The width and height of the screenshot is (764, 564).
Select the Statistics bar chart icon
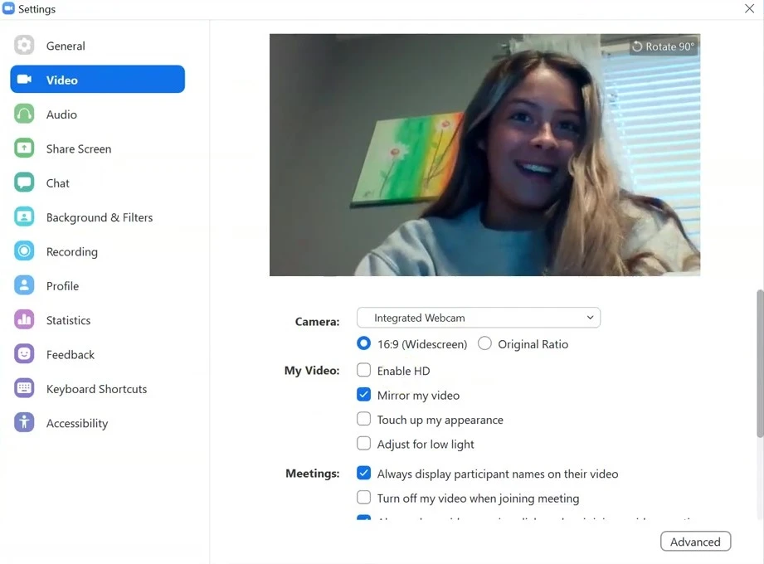(x=24, y=320)
